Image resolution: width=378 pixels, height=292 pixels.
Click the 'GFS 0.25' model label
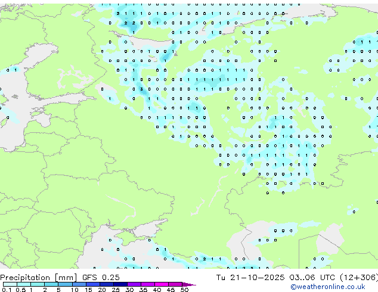[x=101, y=278]
